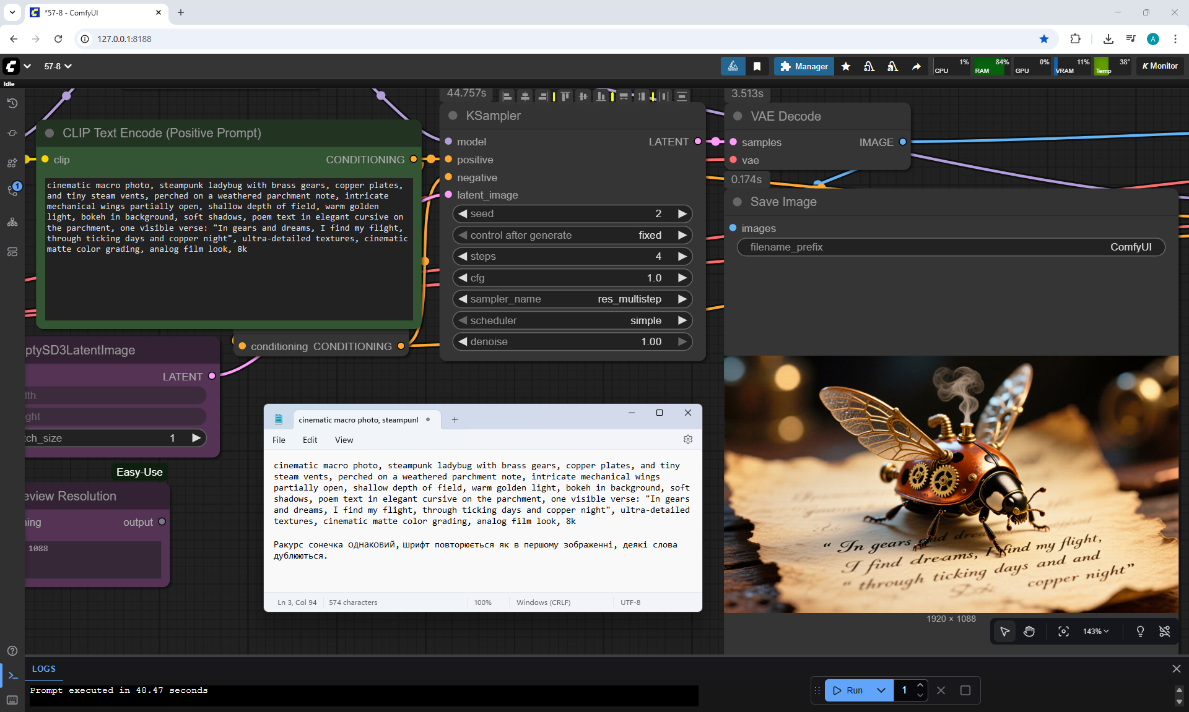The image size is (1189, 712).
Task: Open Notepad settings gear icon
Action: click(x=687, y=439)
